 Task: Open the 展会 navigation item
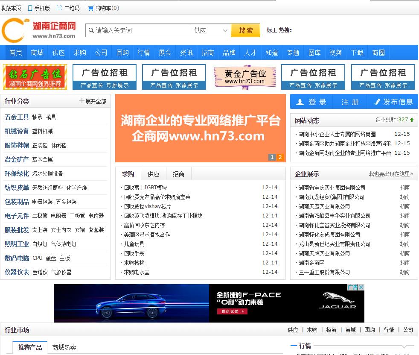click(x=165, y=53)
